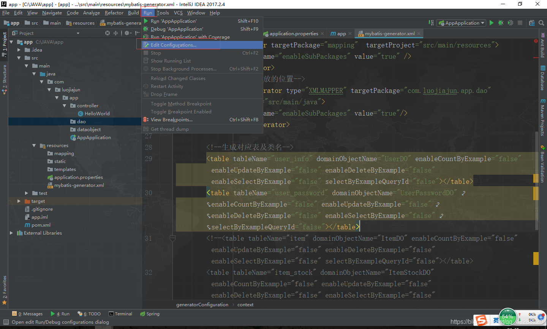Select Run 'AppApplication' menu entry
Screen dimensions: 547x329
point(202,21)
